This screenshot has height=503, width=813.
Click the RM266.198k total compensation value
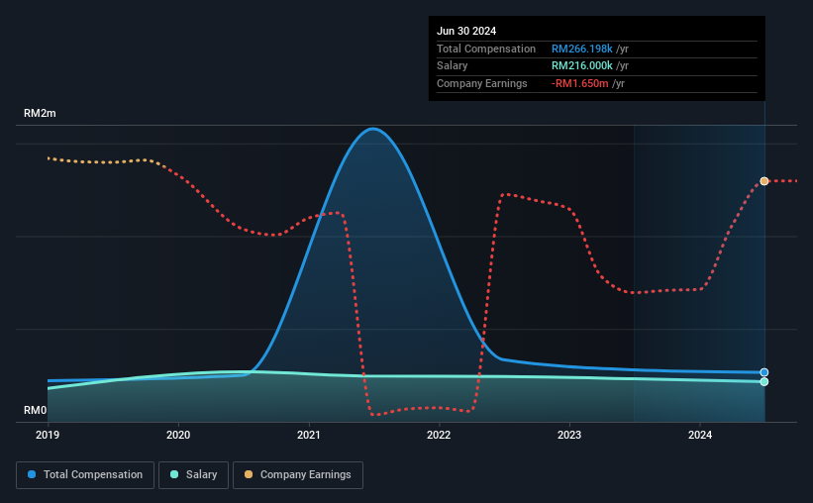click(x=581, y=49)
